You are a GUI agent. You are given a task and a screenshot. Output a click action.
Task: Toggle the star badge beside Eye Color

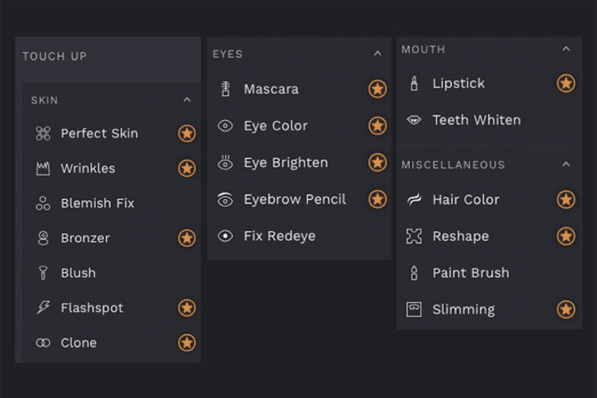[377, 126]
